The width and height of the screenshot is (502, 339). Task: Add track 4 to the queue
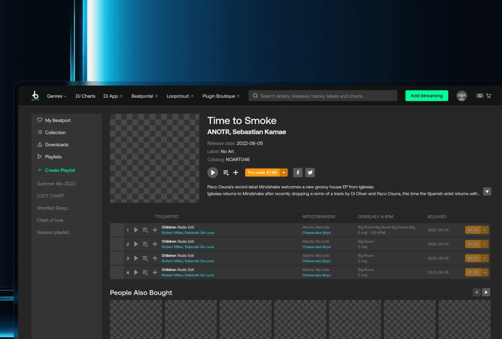point(145,272)
